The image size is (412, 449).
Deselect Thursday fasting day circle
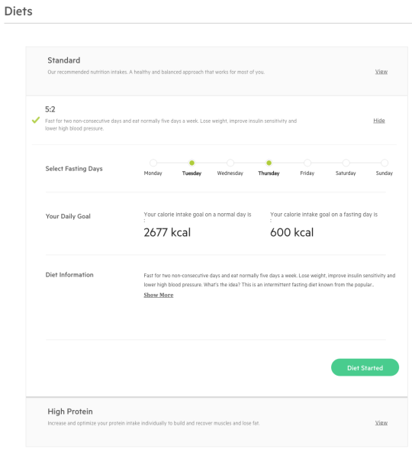click(x=269, y=163)
